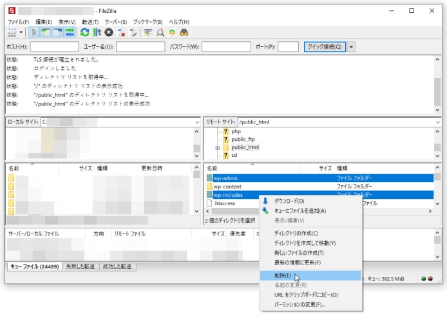This screenshot has height=314, width=447.
Task: Open the ブックマーク(B) menu
Action: [147, 22]
